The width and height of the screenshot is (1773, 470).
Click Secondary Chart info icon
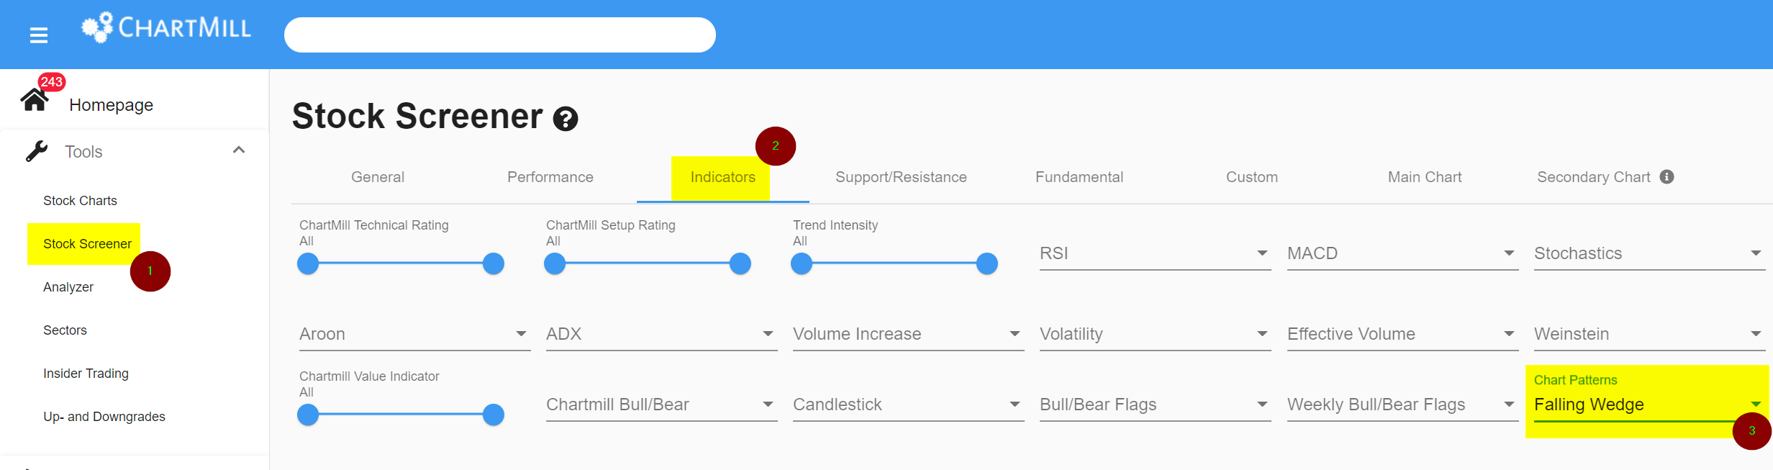click(1667, 177)
